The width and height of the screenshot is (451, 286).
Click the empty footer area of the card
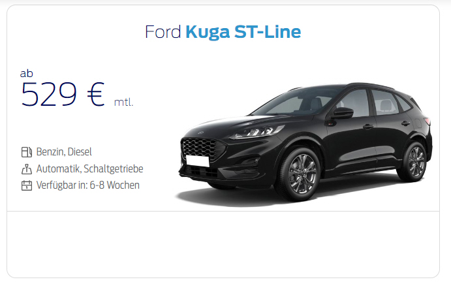(x=223, y=245)
